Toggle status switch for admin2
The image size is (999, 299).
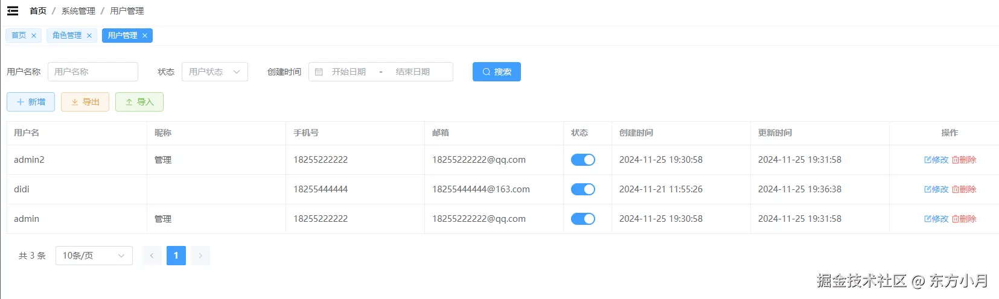click(583, 160)
